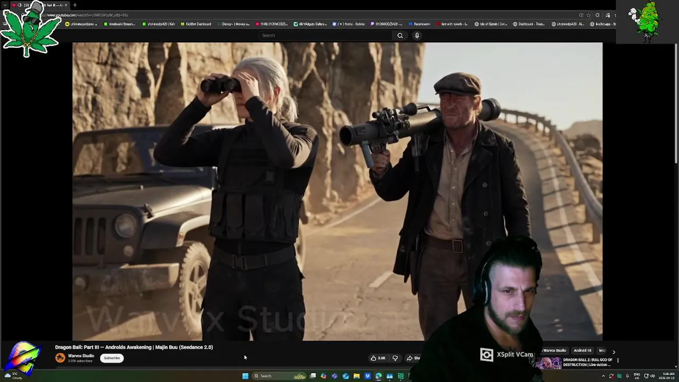Select the Warvox Studio filter chip
The width and height of the screenshot is (679, 382).
[555, 351]
